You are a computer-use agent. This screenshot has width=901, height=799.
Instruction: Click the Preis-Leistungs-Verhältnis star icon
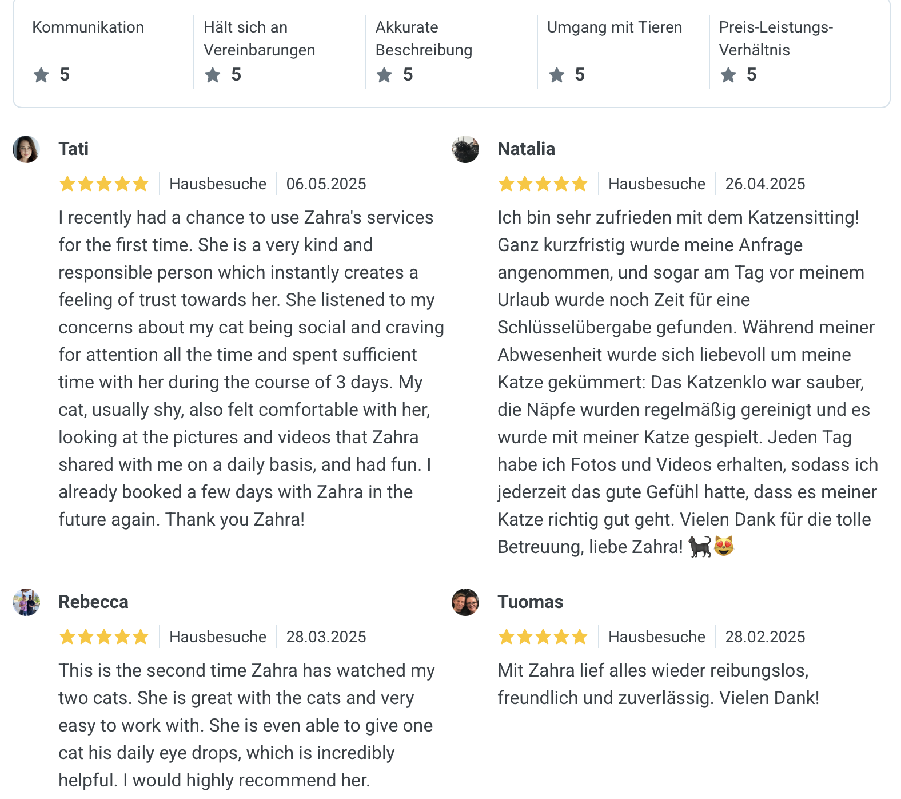pos(728,75)
